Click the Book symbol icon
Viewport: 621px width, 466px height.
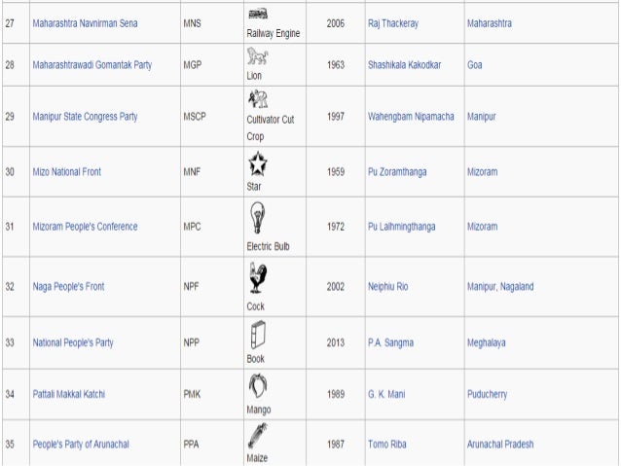[x=258, y=335]
